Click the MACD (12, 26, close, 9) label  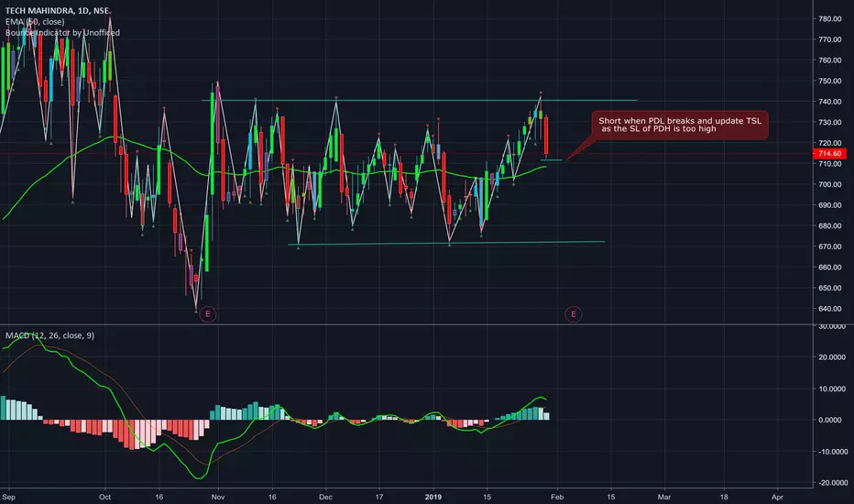[x=49, y=335]
